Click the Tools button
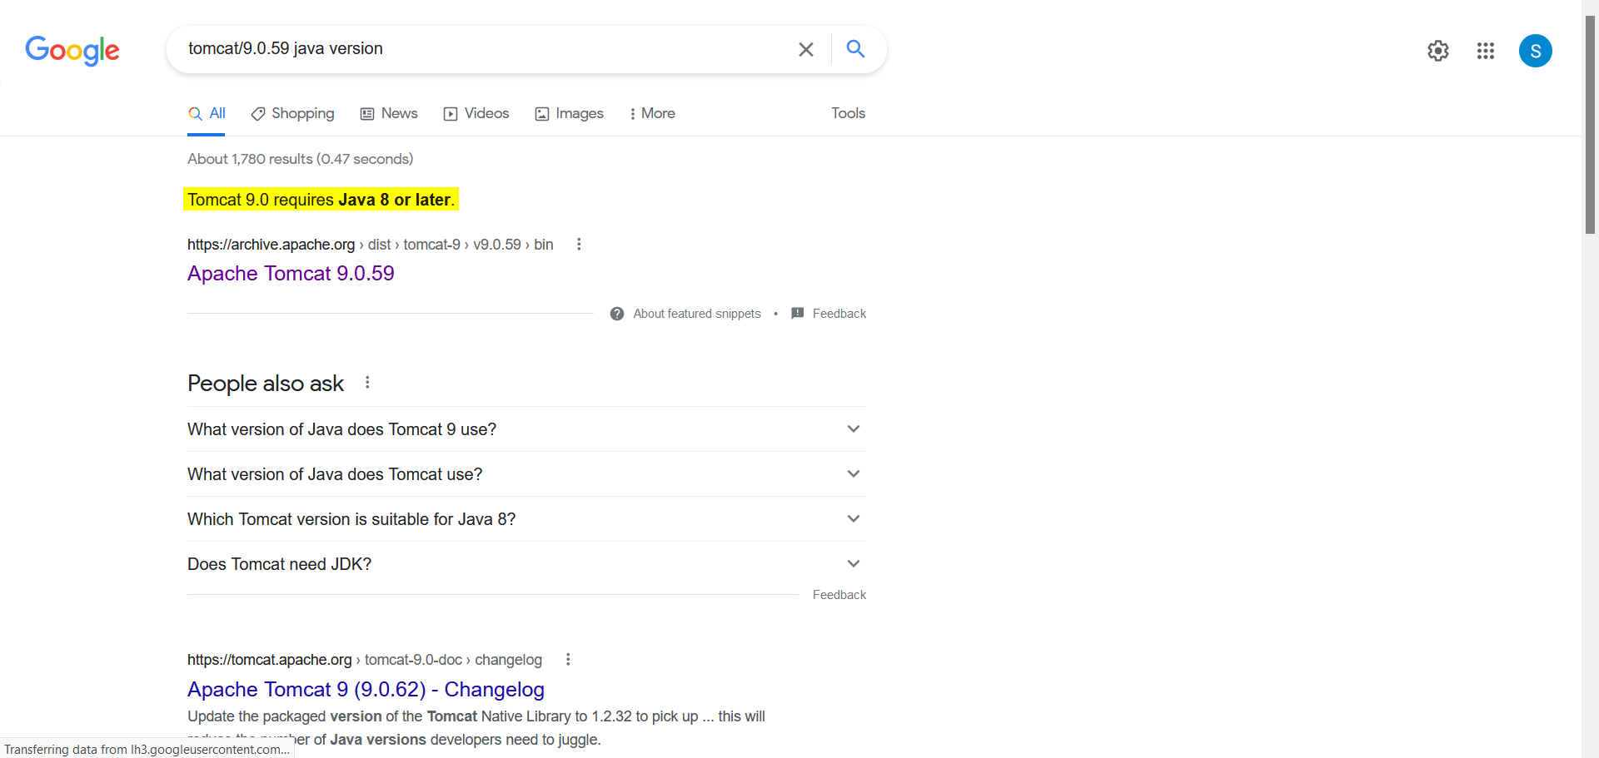The height and width of the screenshot is (758, 1599). (848, 114)
